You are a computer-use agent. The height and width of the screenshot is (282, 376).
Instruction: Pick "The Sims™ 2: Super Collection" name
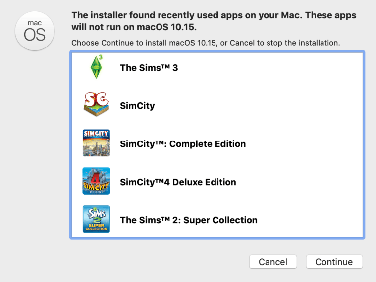189,220
